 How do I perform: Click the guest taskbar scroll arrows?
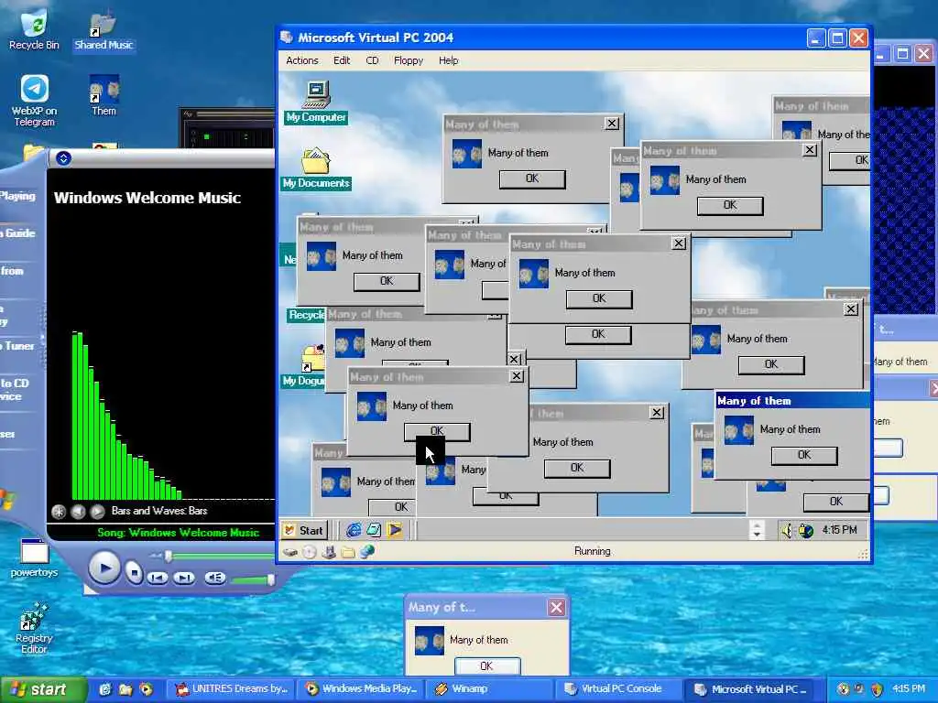click(x=757, y=530)
